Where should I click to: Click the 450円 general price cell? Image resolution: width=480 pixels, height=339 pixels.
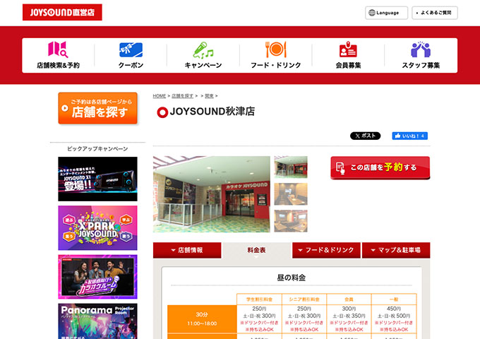click(394, 319)
